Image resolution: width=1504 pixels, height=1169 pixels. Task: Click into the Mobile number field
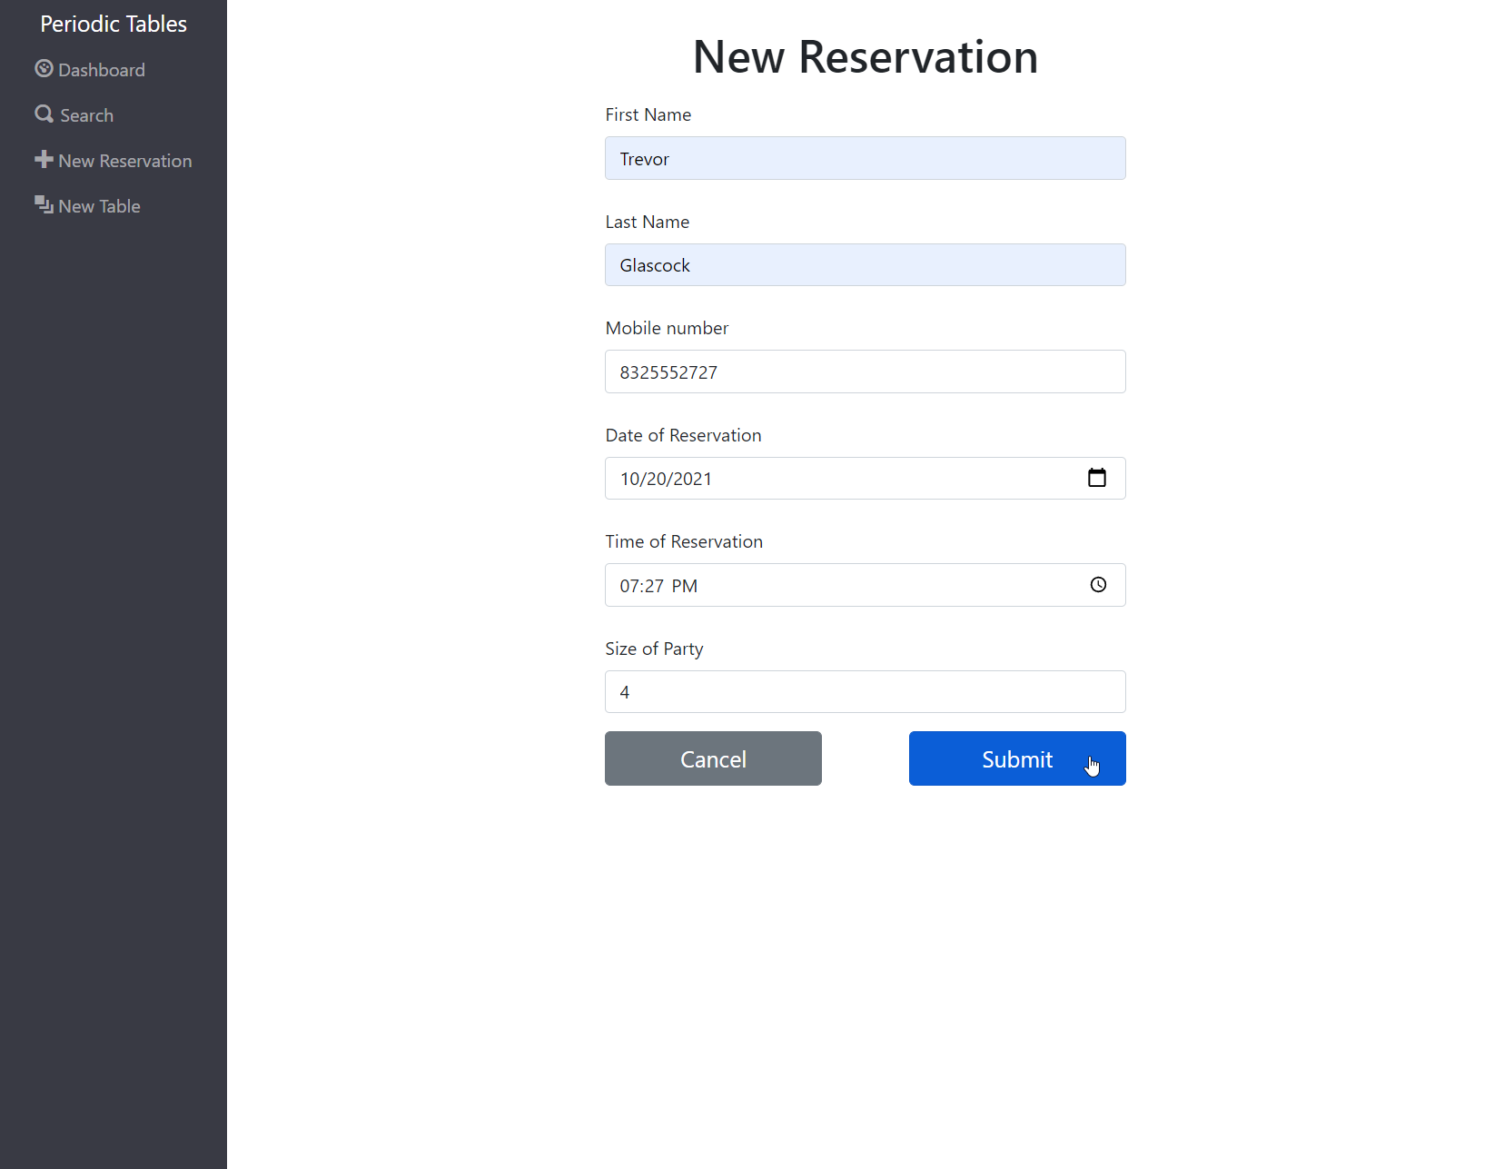(x=866, y=372)
